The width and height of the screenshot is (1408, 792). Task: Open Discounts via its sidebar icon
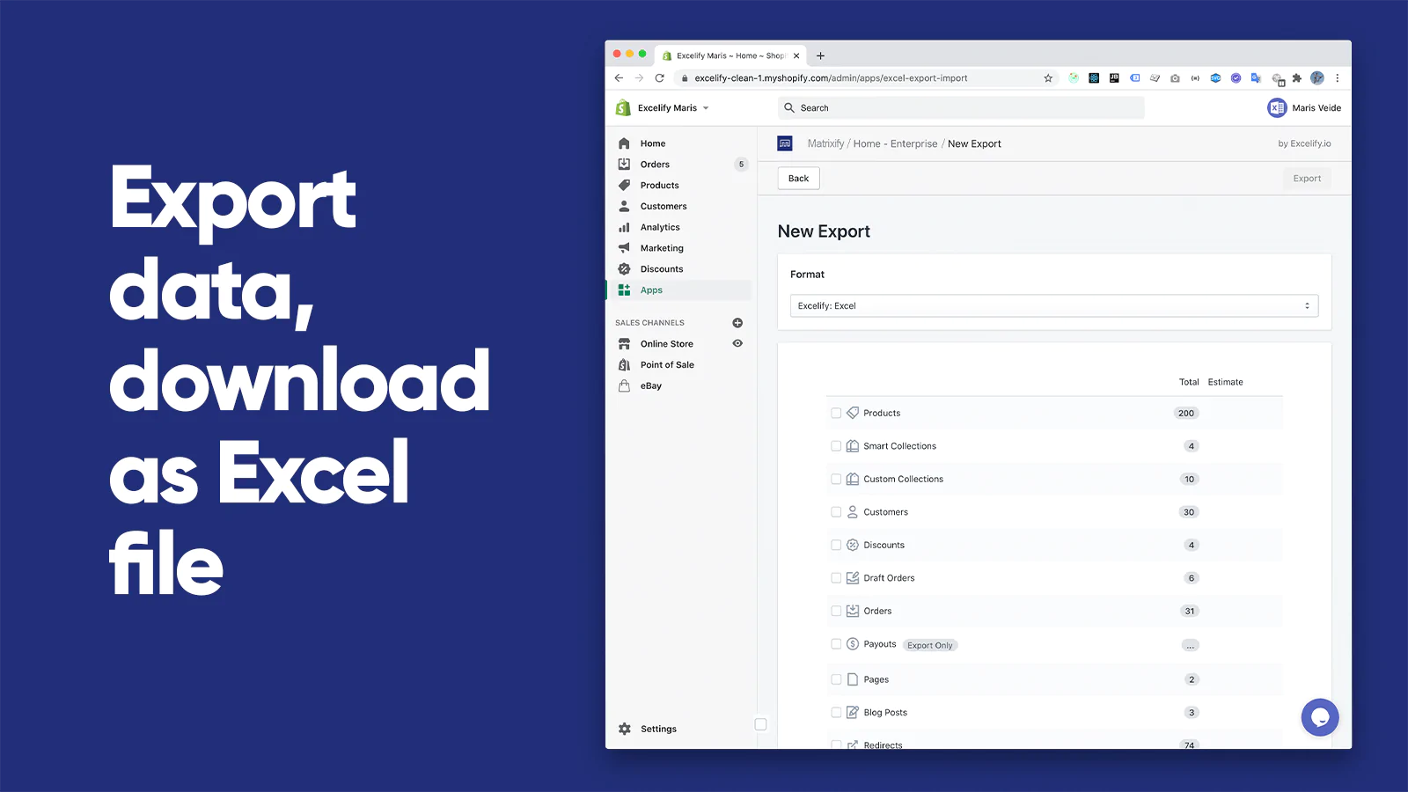[x=625, y=268]
